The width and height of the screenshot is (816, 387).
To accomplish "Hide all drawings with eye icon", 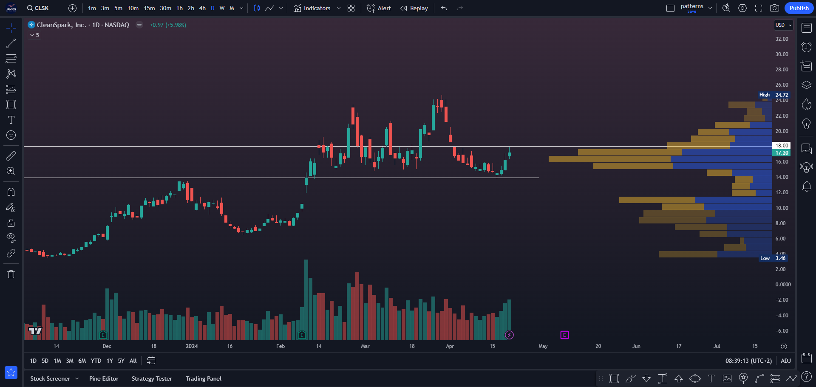I will point(11,238).
